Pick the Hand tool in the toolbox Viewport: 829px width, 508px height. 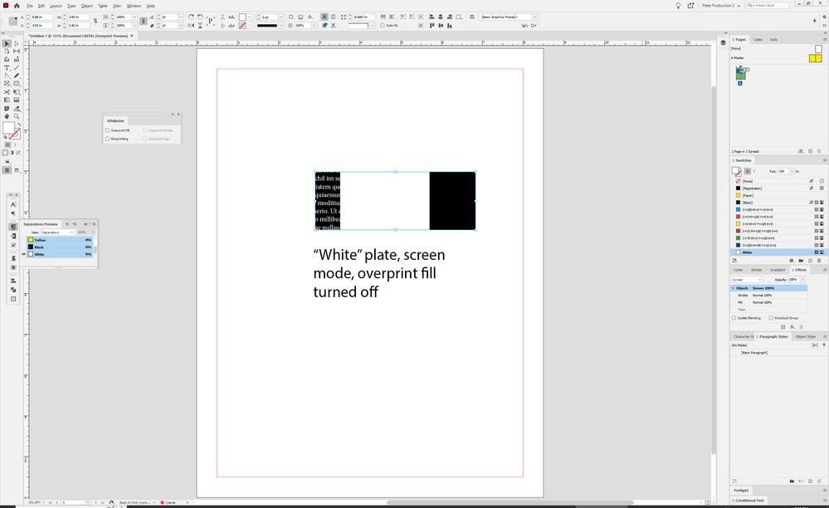click(x=7, y=116)
